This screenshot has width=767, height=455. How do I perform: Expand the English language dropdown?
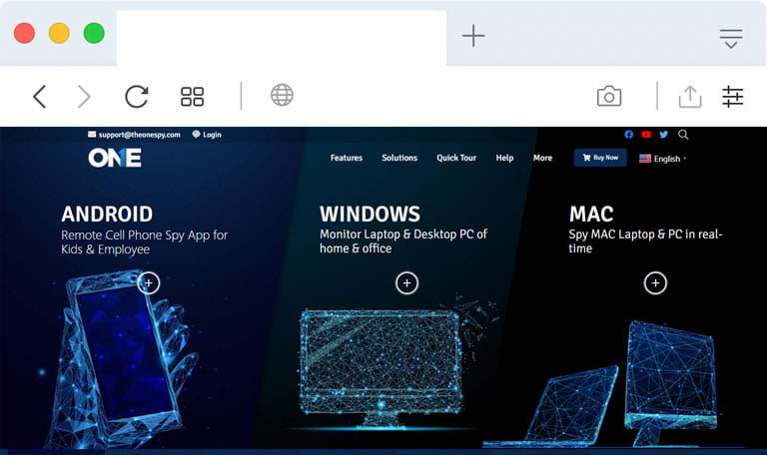tap(663, 159)
